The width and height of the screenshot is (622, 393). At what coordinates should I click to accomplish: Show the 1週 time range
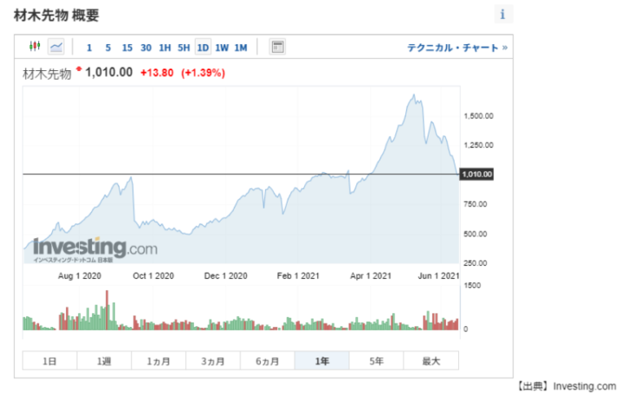(104, 361)
